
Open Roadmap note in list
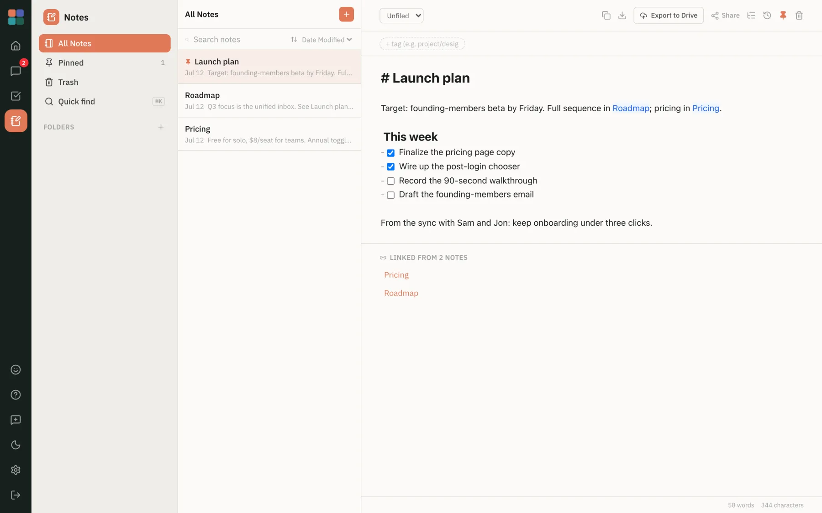269,100
